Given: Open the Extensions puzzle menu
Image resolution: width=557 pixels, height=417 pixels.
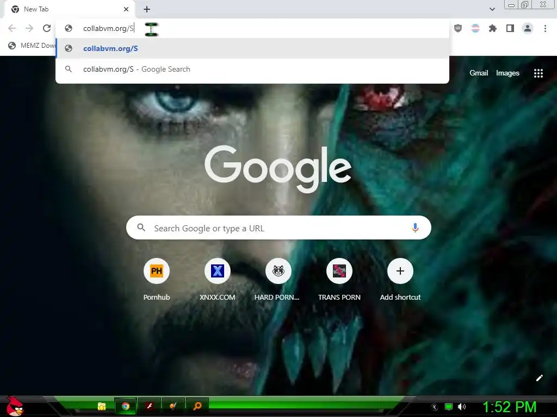Looking at the screenshot, I should tap(493, 28).
